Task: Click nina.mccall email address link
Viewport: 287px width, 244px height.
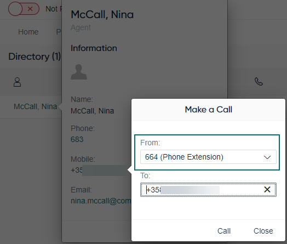Action: click(101, 201)
